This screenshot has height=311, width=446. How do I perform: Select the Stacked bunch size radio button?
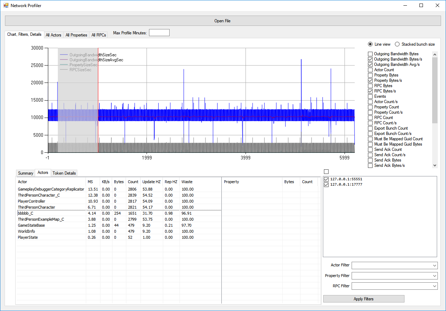[x=397, y=44]
